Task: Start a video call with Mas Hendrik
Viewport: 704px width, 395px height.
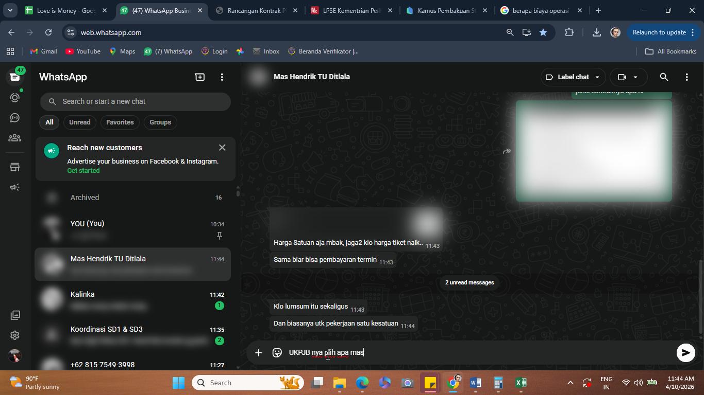Action: [x=622, y=77]
